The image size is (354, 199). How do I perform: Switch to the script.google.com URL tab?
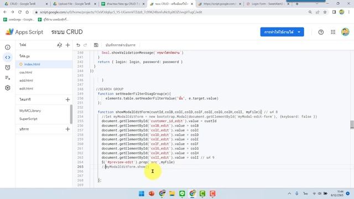point(220,4)
